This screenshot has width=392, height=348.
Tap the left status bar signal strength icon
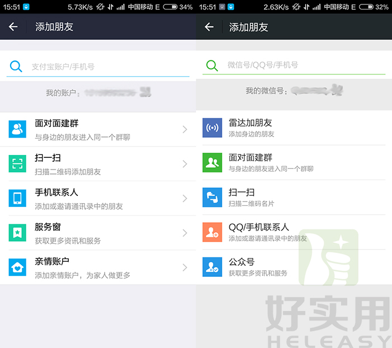pyautogui.click(x=120, y=7)
